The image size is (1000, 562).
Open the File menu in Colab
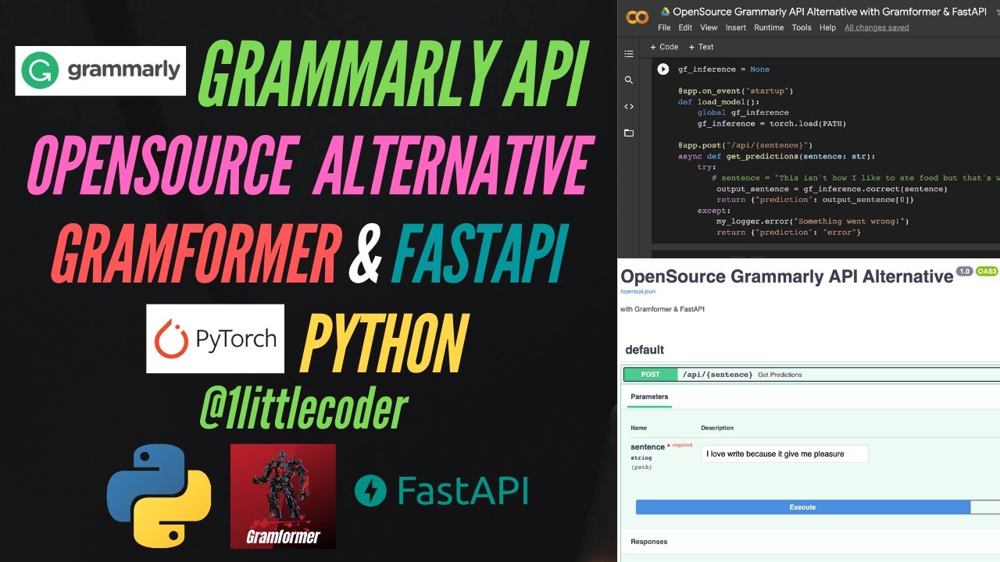click(x=664, y=27)
